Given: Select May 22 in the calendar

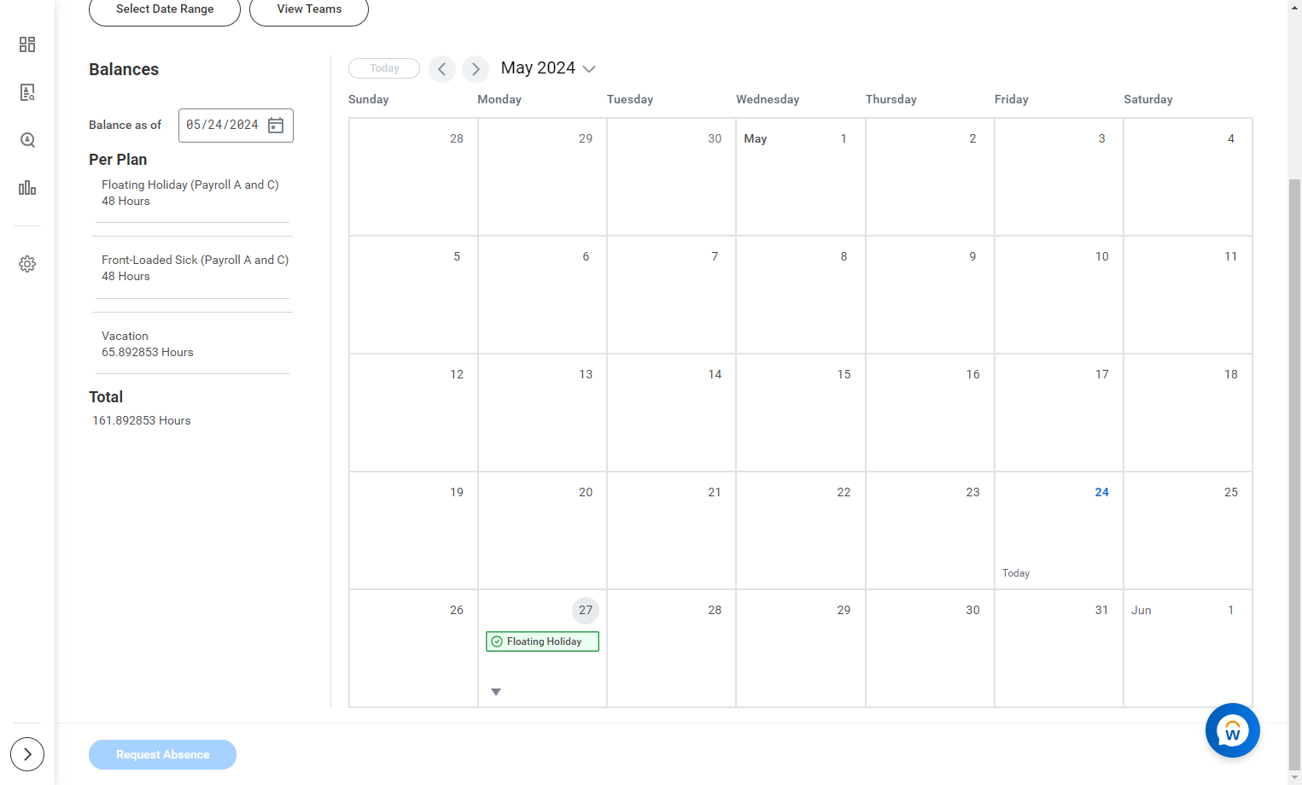Looking at the screenshot, I should click(800, 530).
